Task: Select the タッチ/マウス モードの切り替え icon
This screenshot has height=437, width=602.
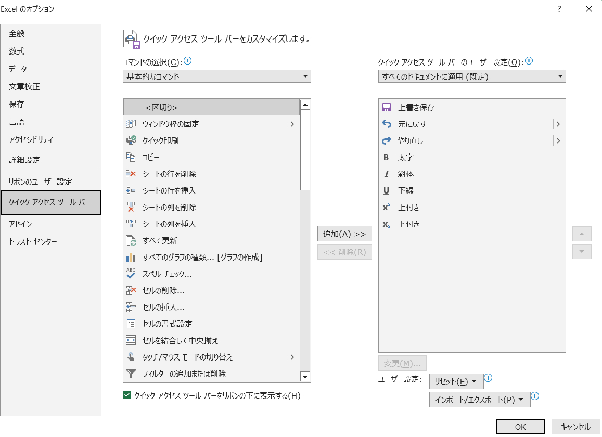Action: [x=131, y=357]
